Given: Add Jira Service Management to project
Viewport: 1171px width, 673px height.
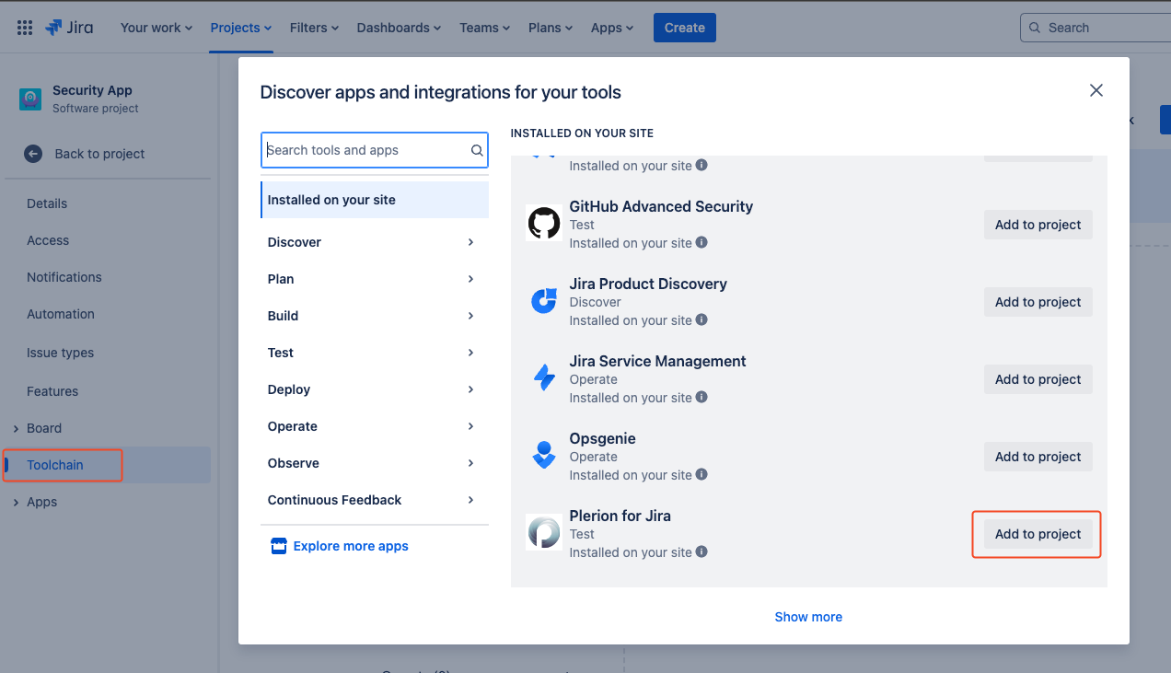Looking at the screenshot, I should pyautogui.click(x=1038, y=379).
